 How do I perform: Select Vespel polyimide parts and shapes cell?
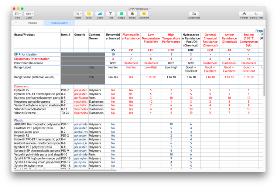click(x=37, y=154)
